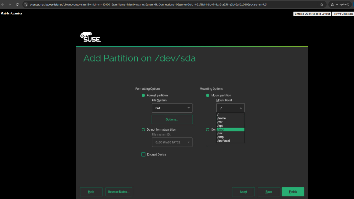Open the 0x0C Win95 FAT32 file system ID dropdown

172,142
